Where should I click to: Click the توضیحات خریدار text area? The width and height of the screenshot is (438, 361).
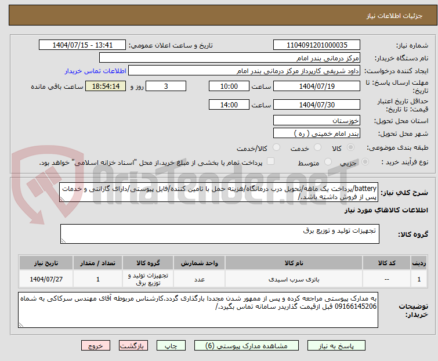coord(198,310)
